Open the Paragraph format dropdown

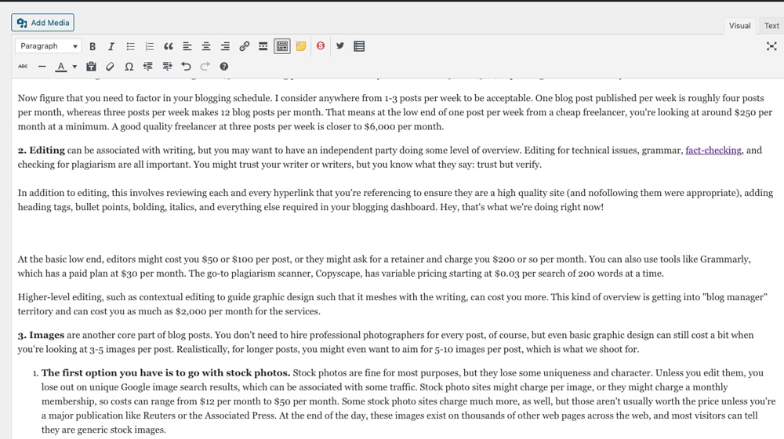click(48, 46)
